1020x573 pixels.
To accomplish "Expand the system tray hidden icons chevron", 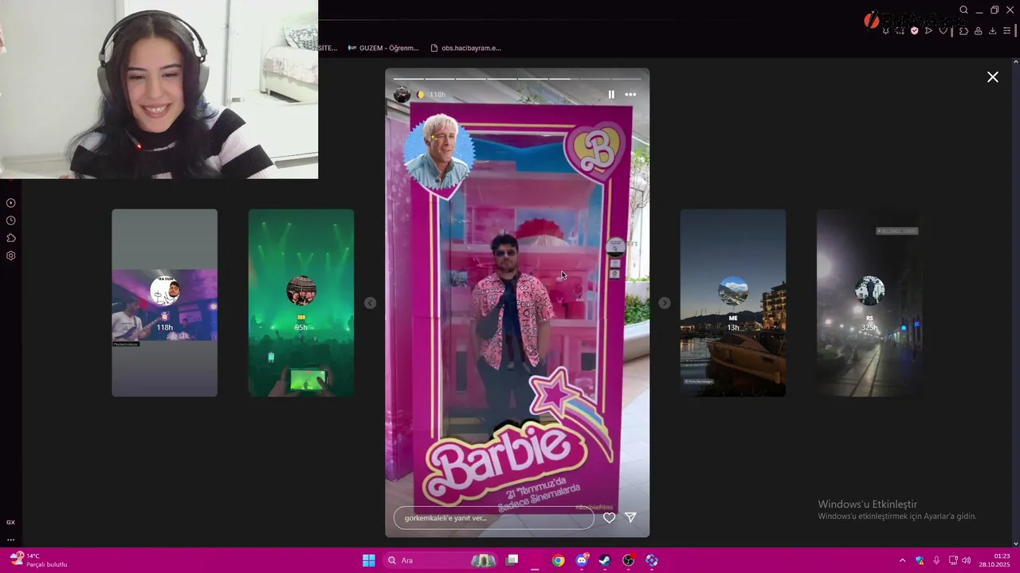I will [x=902, y=560].
